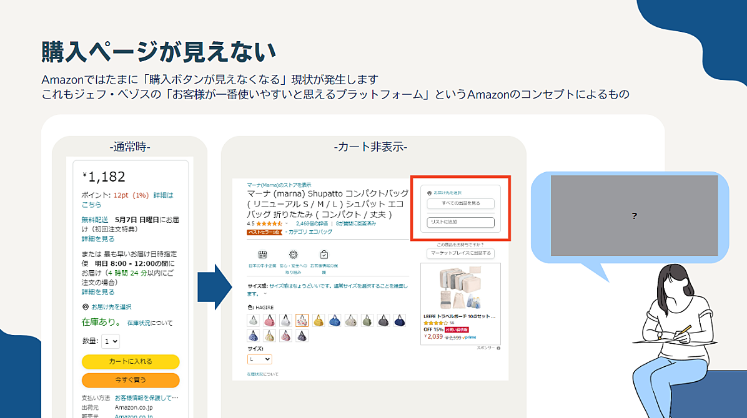The image size is (747, 418).
Task: Open the サイズ dropdown showing L
Action: pyautogui.click(x=260, y=359)
